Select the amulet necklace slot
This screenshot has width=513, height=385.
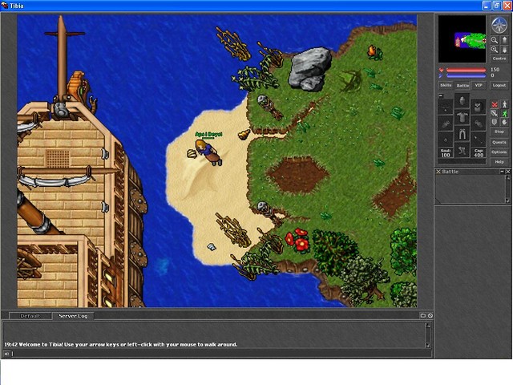pos(446,107)
